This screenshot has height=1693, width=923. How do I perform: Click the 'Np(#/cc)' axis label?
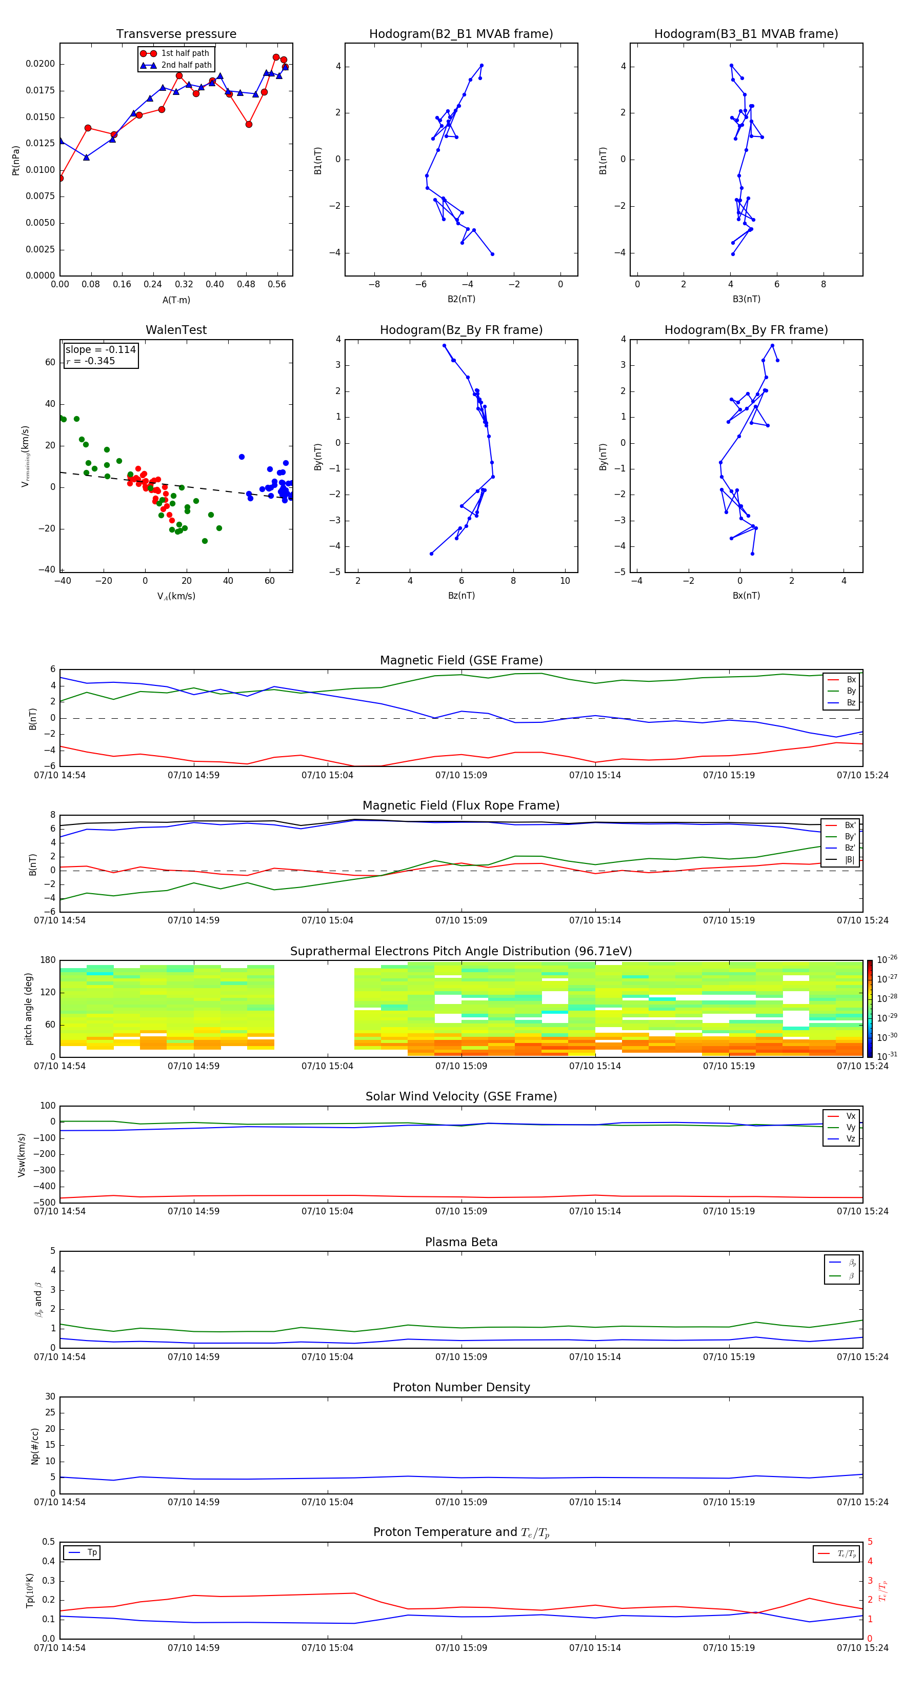click(x=35, y=1446)
